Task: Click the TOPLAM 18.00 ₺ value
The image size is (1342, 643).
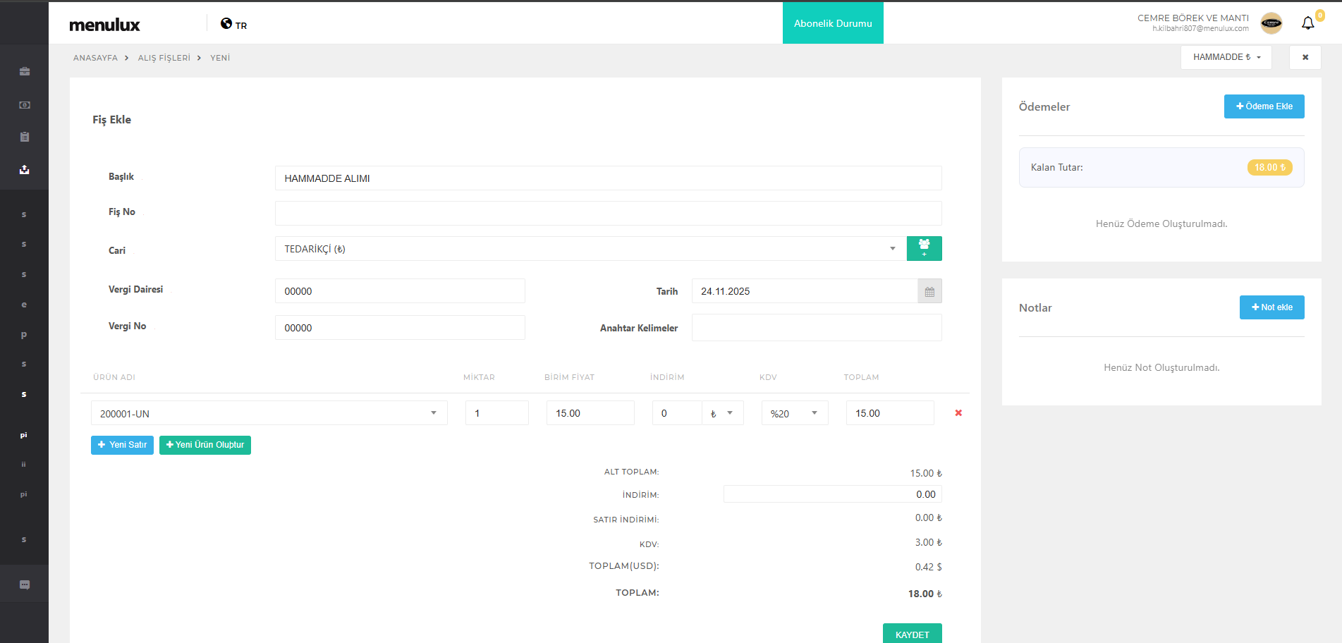Action: (x=925, y=594)
